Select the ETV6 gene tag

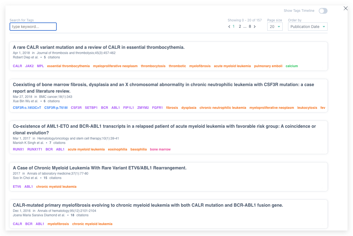click(17, 187)
